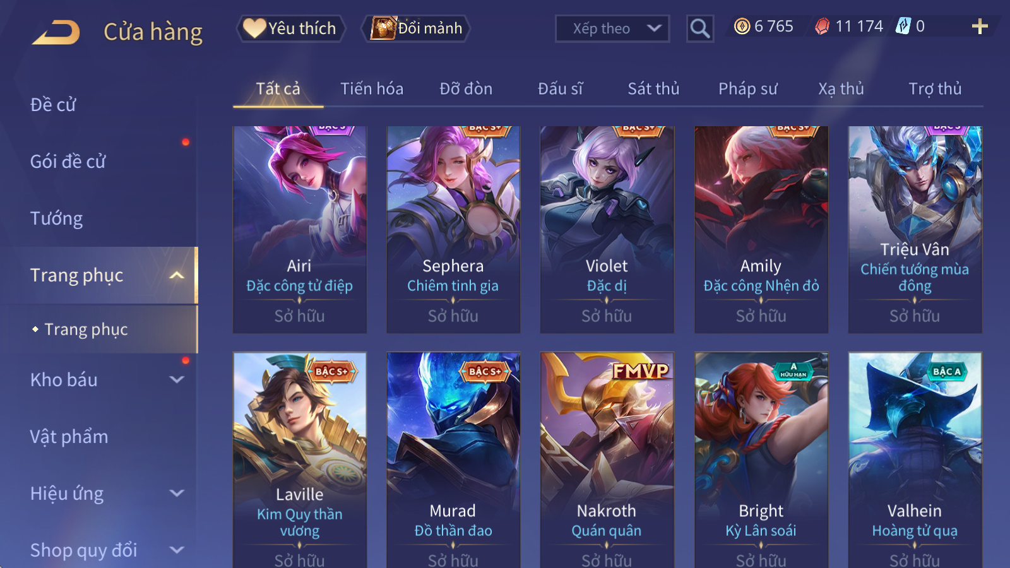Click the red ruby currency icon
The image size is (1010, 568).
click(x=822, y=26)
